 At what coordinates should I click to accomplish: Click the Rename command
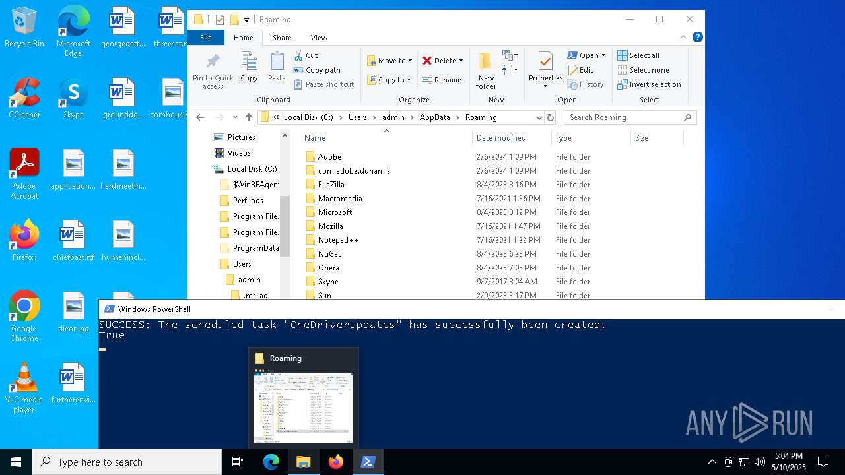click(x=442, y=80)
